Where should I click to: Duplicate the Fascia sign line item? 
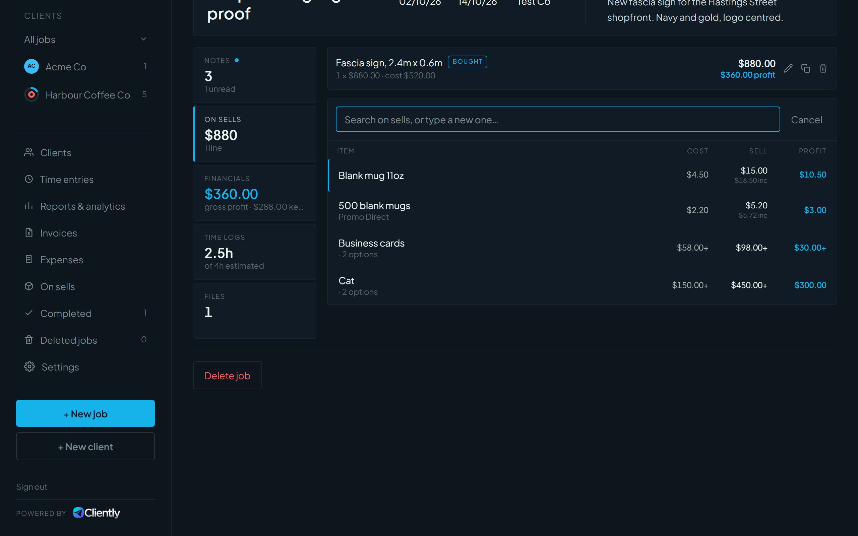tap(805, 68)
